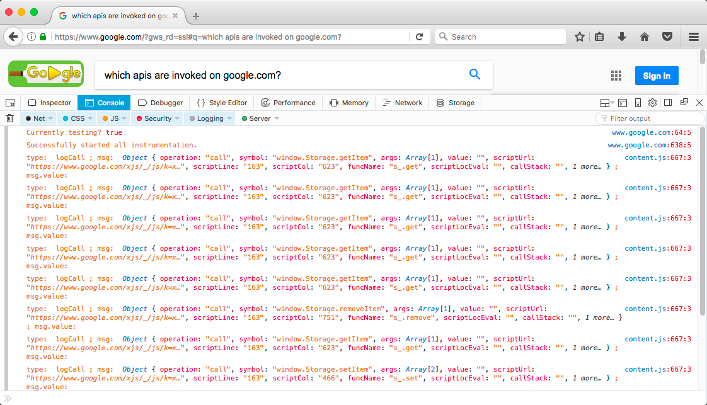
Task: Detach devtools into separate window
Action: tap(684, 102)
